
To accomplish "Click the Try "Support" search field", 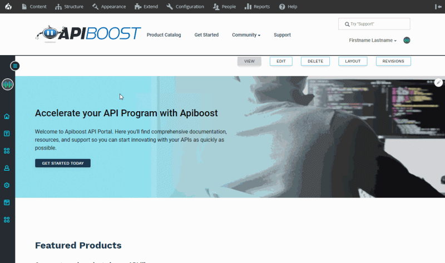I will coord(374,24).
